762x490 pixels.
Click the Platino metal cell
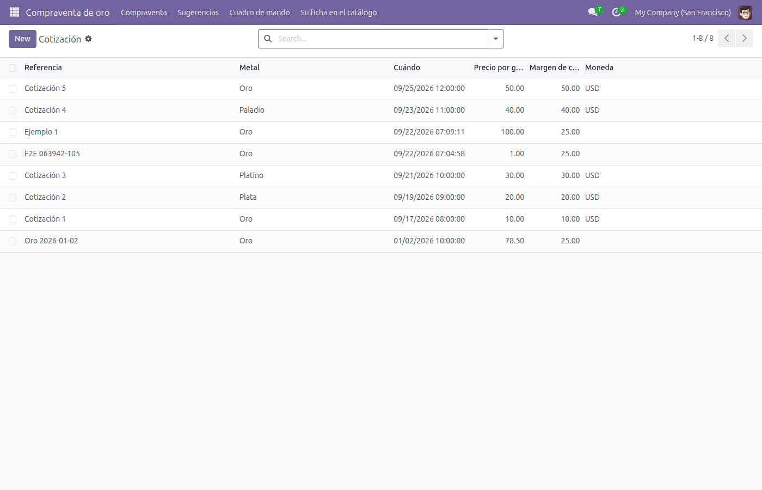(x=251, y=175)
